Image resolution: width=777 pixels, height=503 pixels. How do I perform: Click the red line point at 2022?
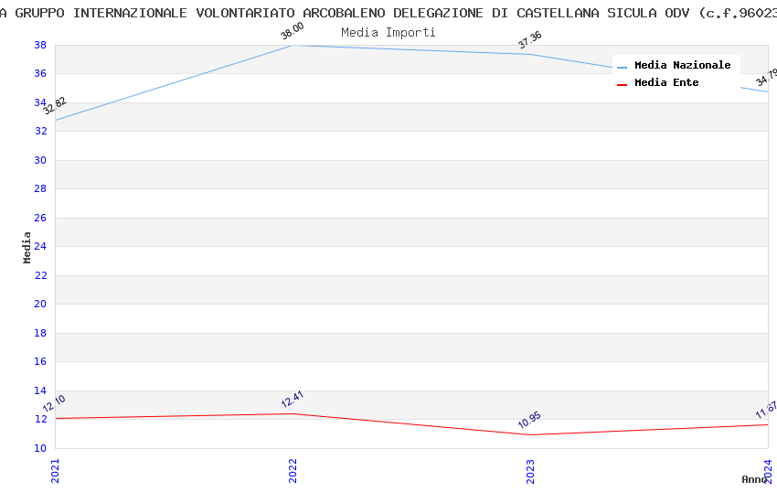point(293,413)
